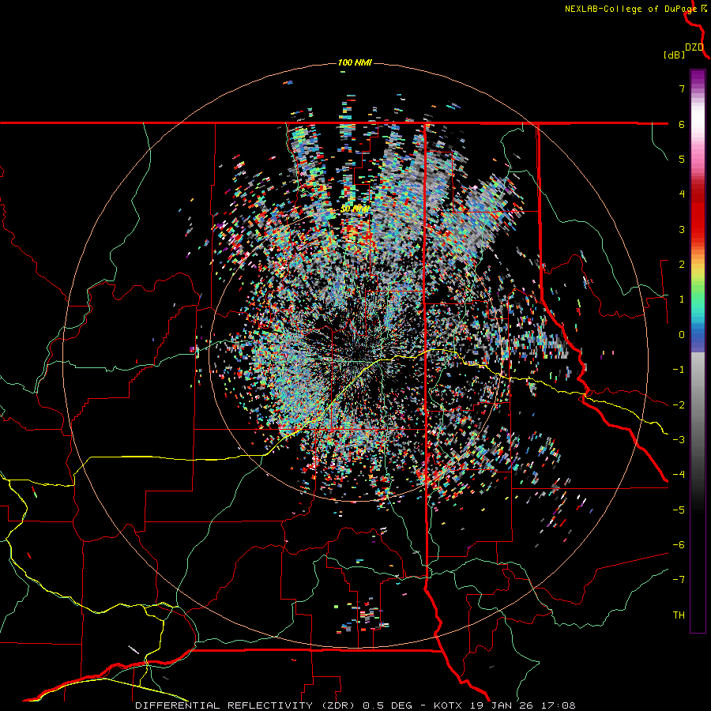
Task: Click the -5 tick on the dB scale
Action: coord(679,510)
